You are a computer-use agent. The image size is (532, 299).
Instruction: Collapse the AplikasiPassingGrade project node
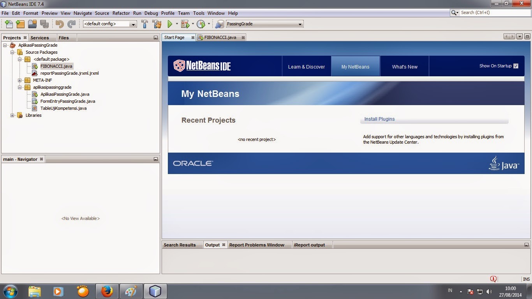5,45
